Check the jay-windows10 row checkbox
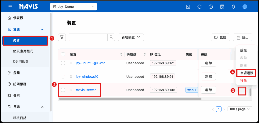Viewport: 259px width, 123px height. [63, 77]
